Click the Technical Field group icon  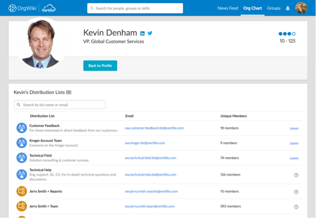pos(22,158)
